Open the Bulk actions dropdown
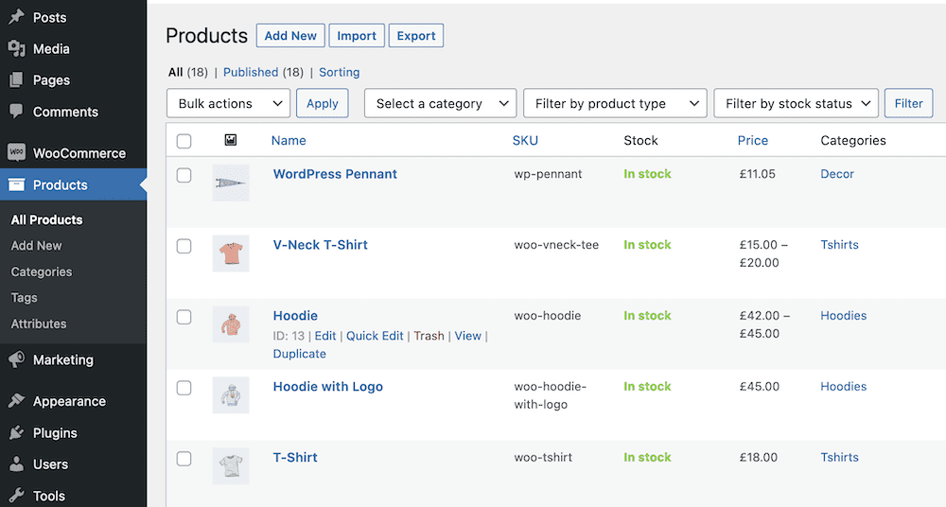 (x=228, y=104)
